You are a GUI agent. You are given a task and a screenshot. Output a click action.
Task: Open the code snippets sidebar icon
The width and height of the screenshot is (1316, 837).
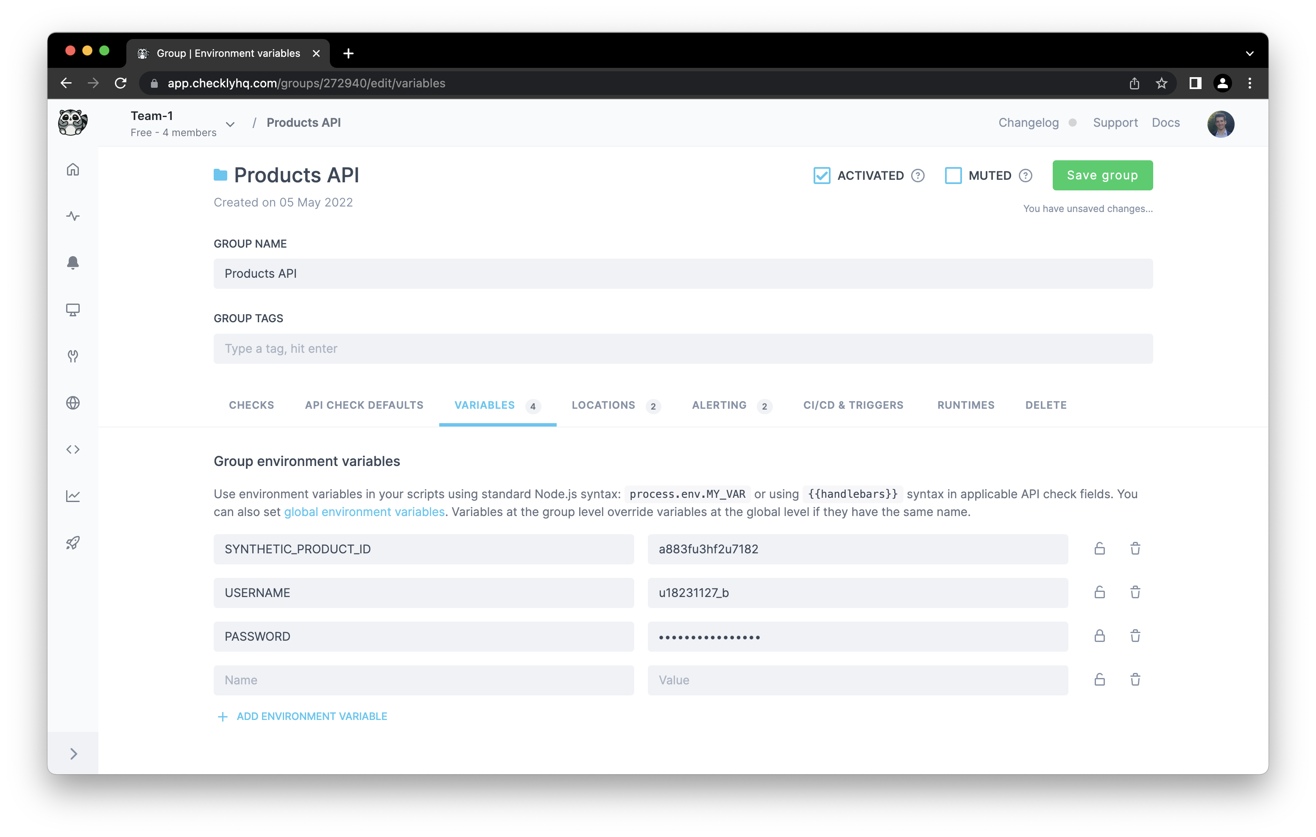72,449
